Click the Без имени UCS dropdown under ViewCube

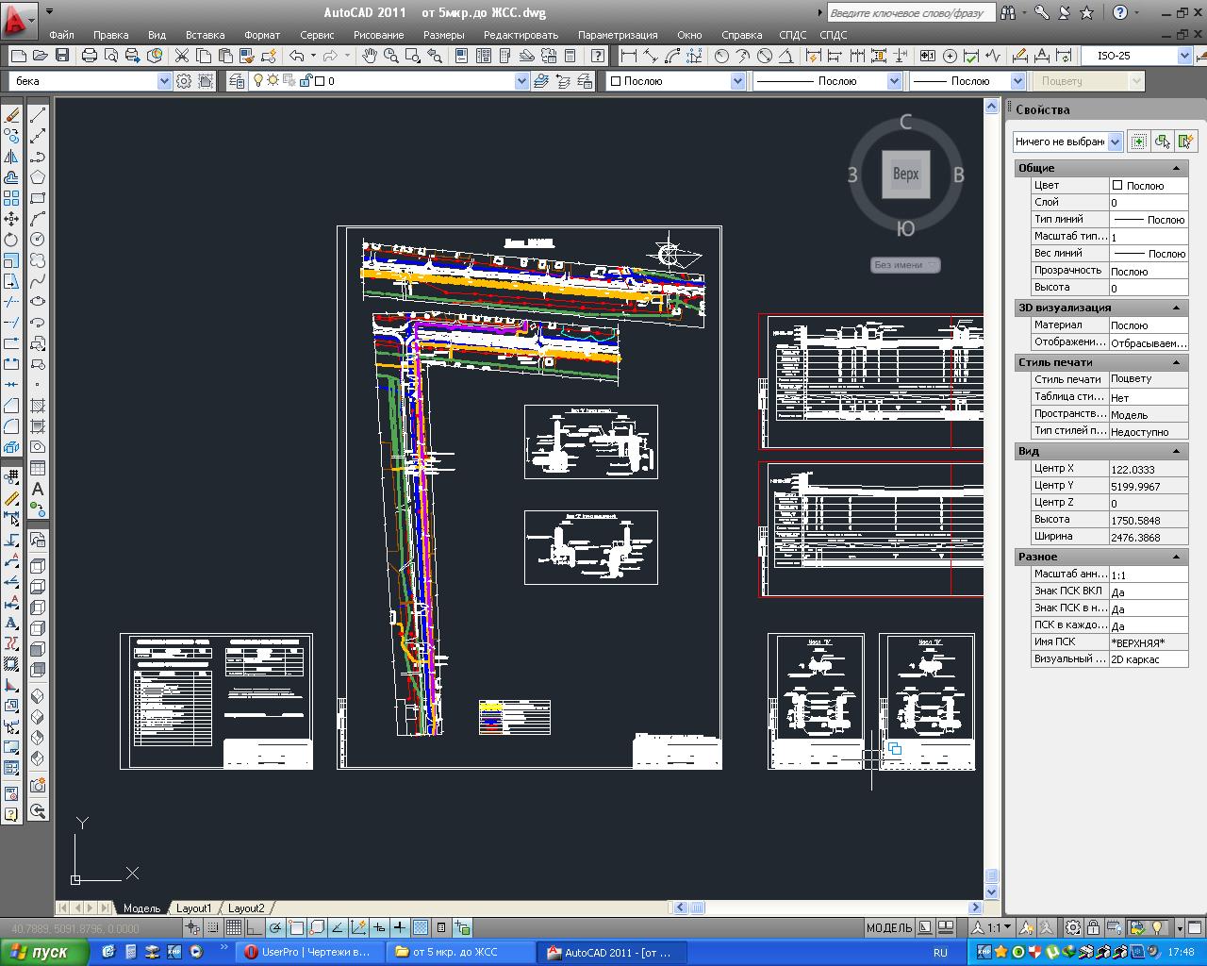tap(905, 265)
